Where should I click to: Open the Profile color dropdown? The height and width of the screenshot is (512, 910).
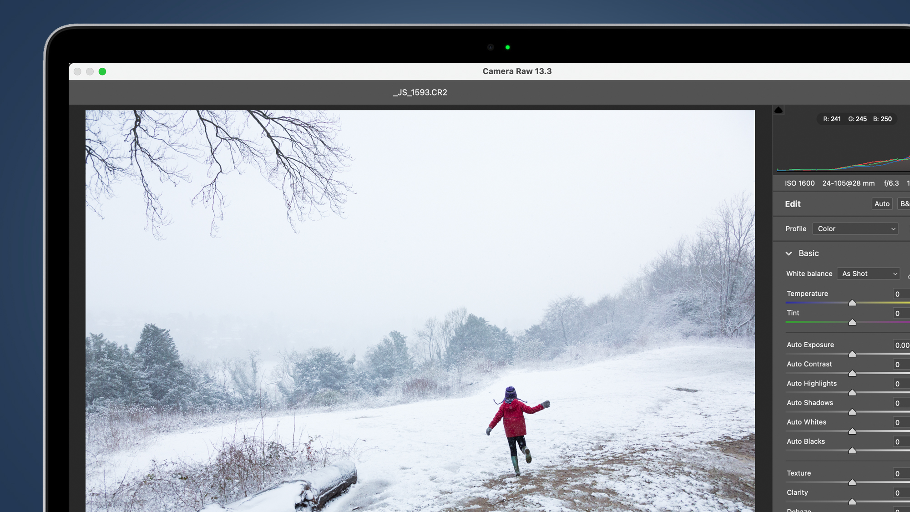(856, 228)
